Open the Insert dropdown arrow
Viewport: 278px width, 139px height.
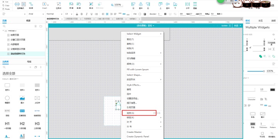click(x=48, y=5)
